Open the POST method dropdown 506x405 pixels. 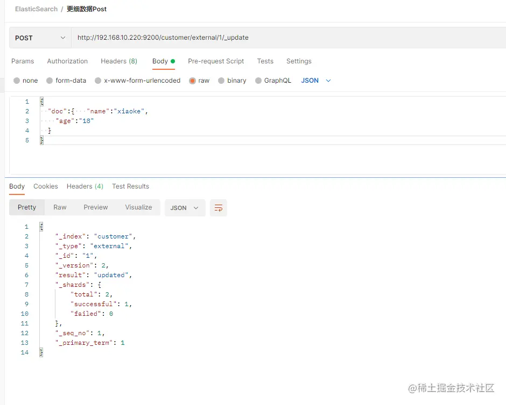(x=40, y=38)
